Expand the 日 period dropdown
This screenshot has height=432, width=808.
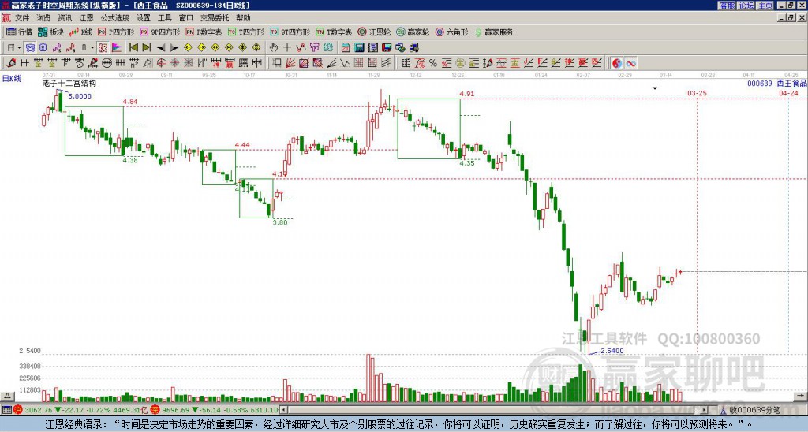coord(19,48)
